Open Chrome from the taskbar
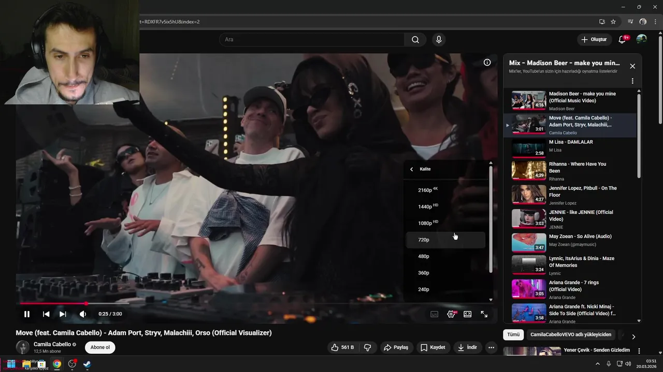 pyautogui.click(x=57, y=364)
